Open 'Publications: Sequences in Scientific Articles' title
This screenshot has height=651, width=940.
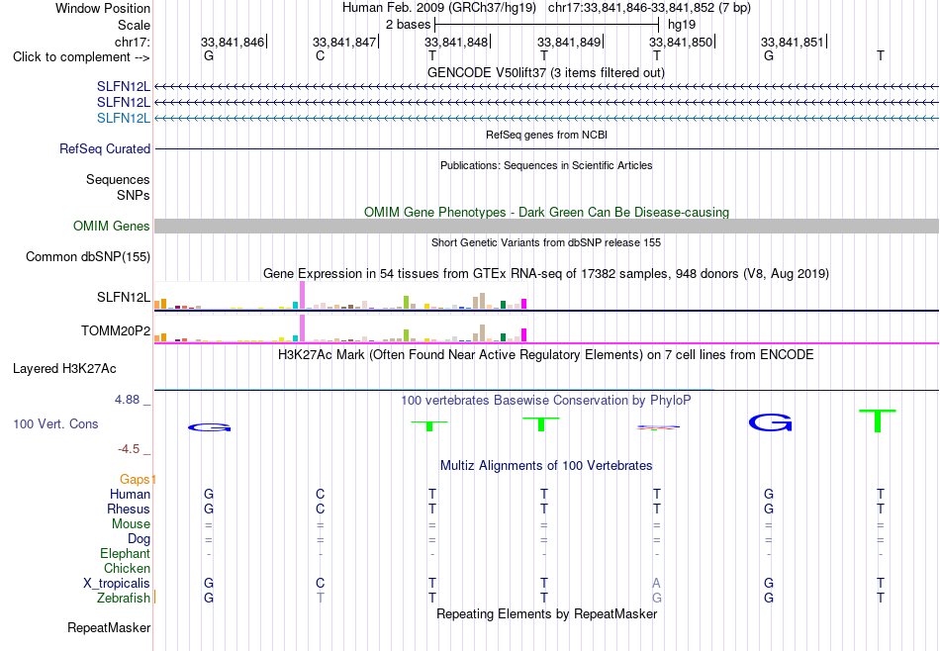546,165
